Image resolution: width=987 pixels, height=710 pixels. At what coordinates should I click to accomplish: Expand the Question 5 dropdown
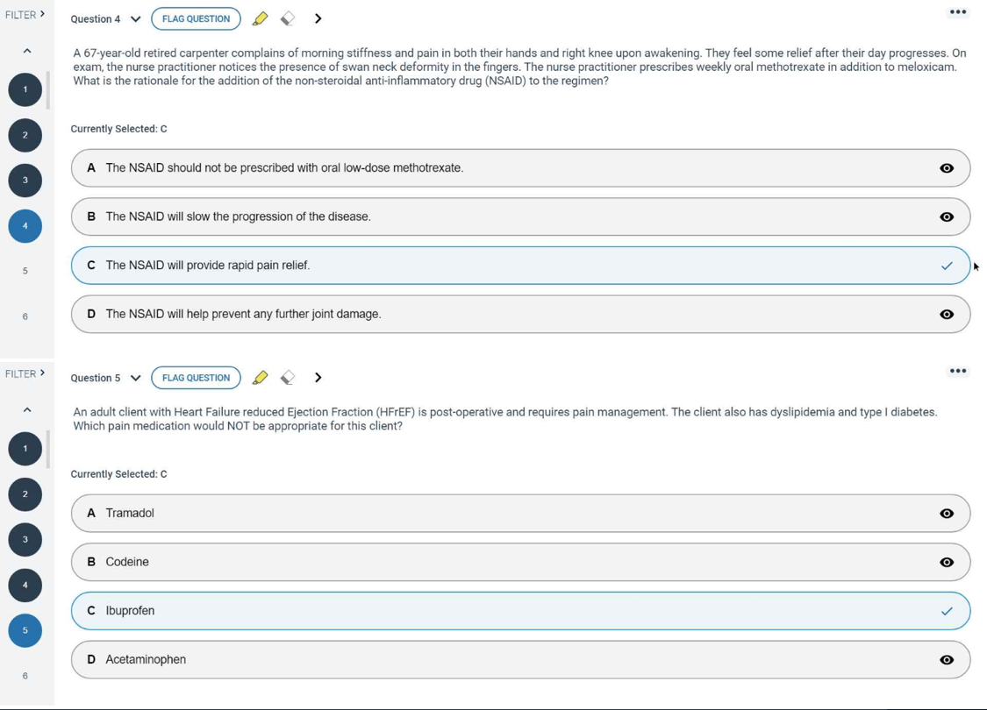[x=135, y=379]
